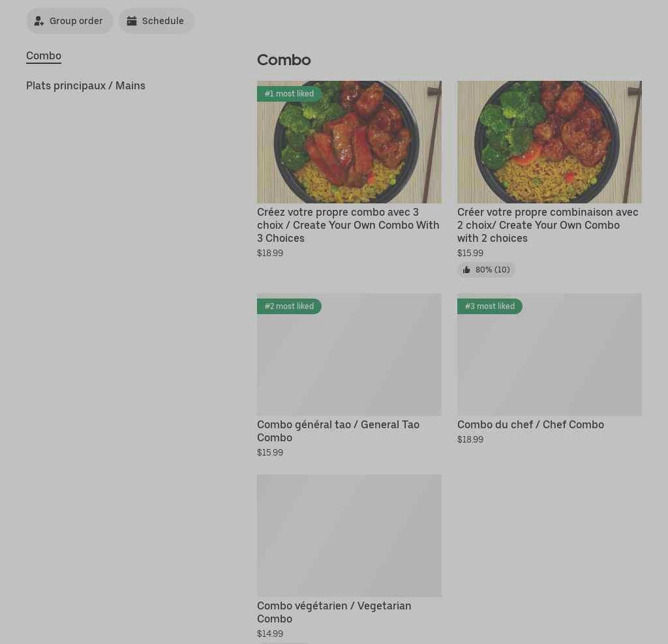Open 'Plats principaux / Mains' category
Image resolution: width=668 pixels, height=644 pixels.
point(85,85)
